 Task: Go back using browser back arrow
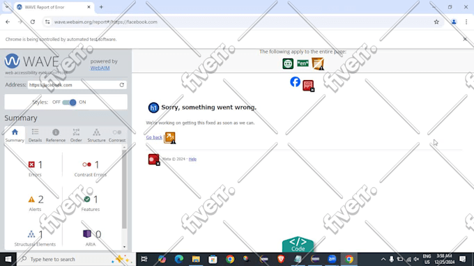click(8, 22)
